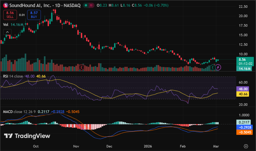Click the Vol indicator legend label
The image size is (256, 151).
point(5,25)
